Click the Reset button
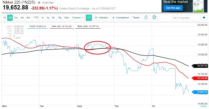Image resolution: width=209 pixels, height=109 pixels. 136,18
